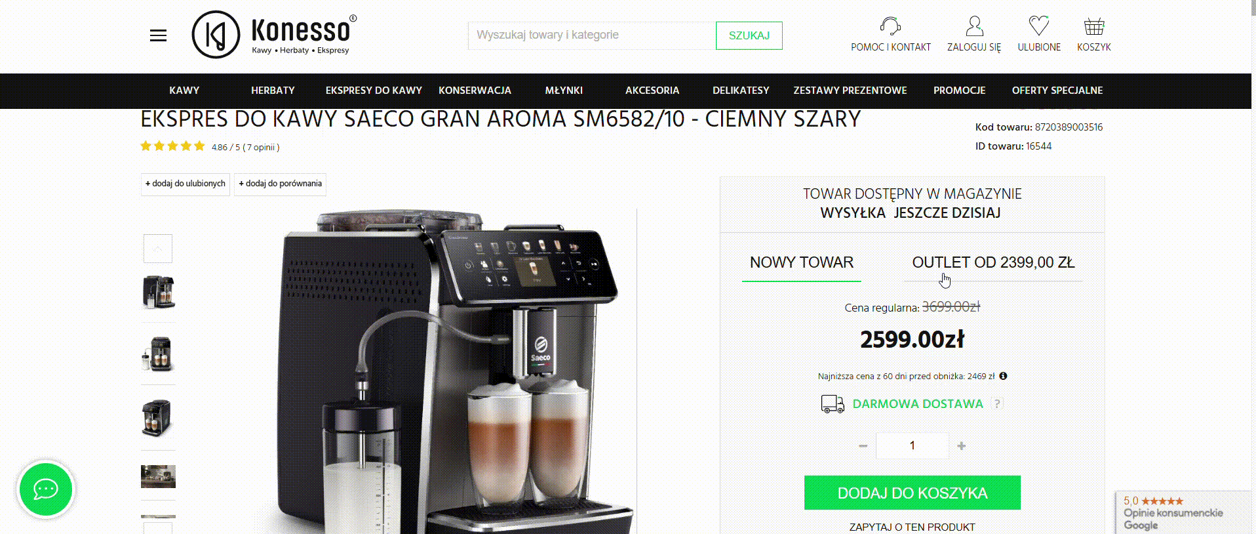
Task: Add product to ulubionych
Action: [x=186, y=184]
